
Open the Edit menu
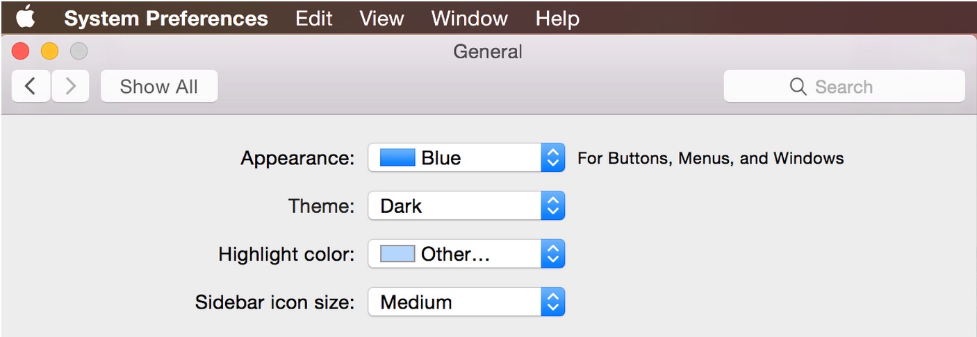coord(314,18)
